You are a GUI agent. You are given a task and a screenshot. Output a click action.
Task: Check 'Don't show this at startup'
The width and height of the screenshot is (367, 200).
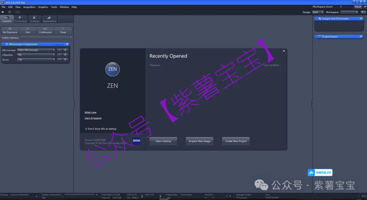click(x=86, y=129)
